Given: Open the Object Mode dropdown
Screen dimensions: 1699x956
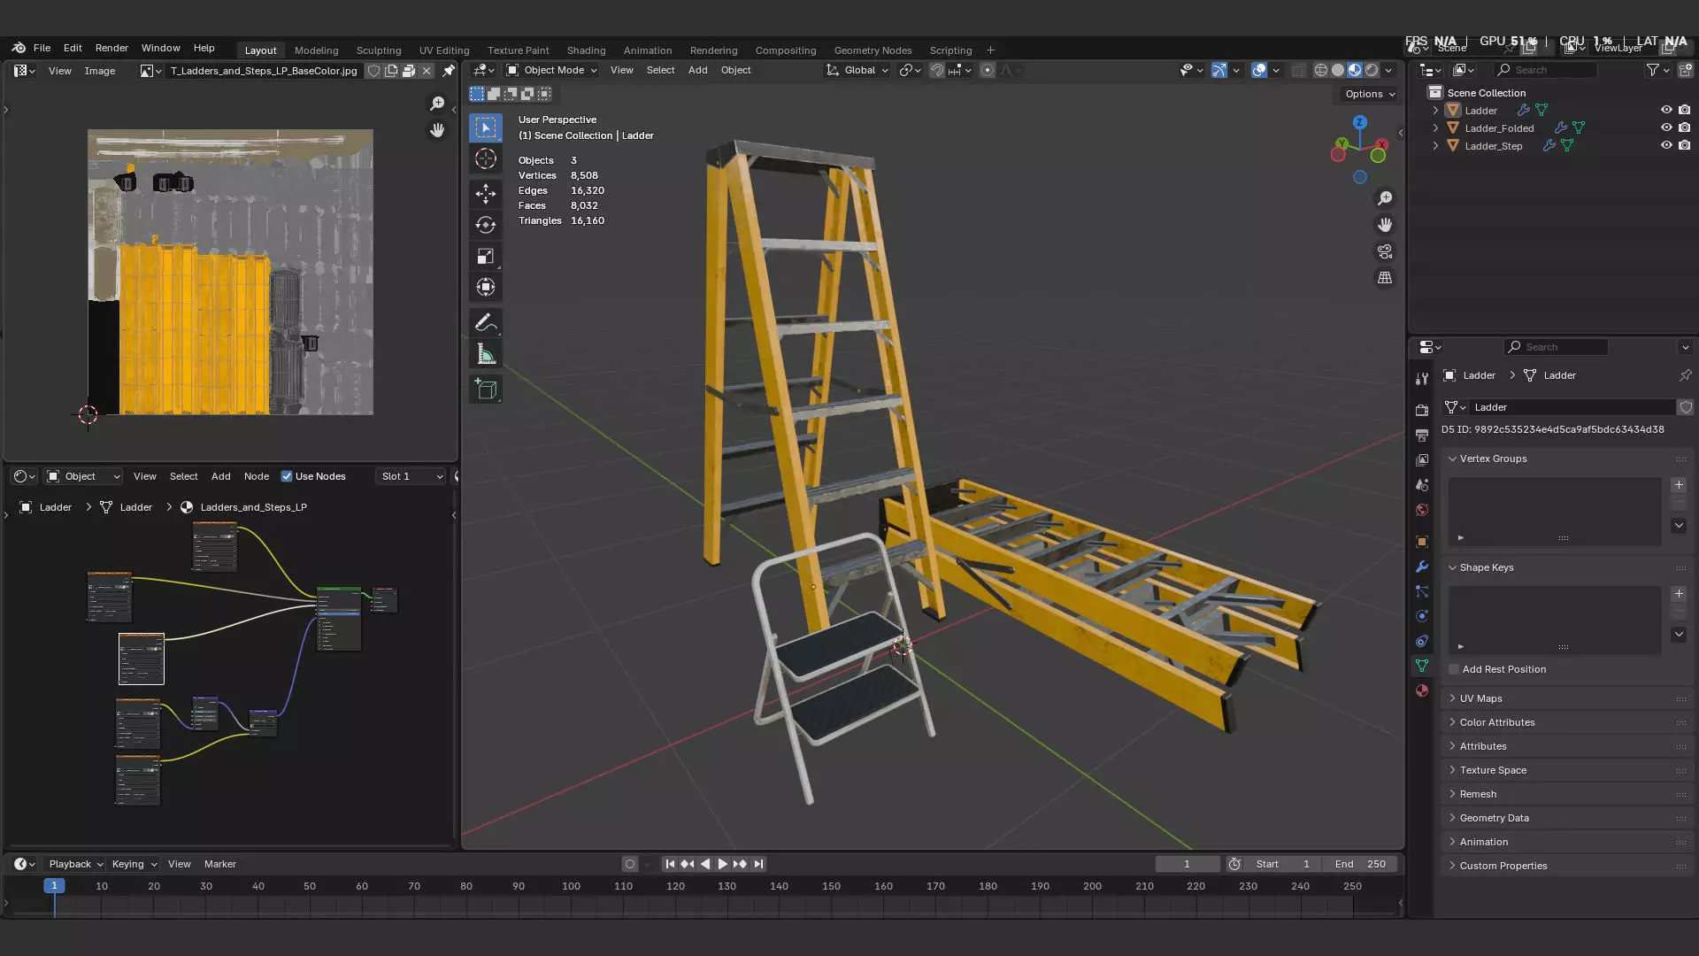Looking at the screenshot, I should click(x=552, y=70).
